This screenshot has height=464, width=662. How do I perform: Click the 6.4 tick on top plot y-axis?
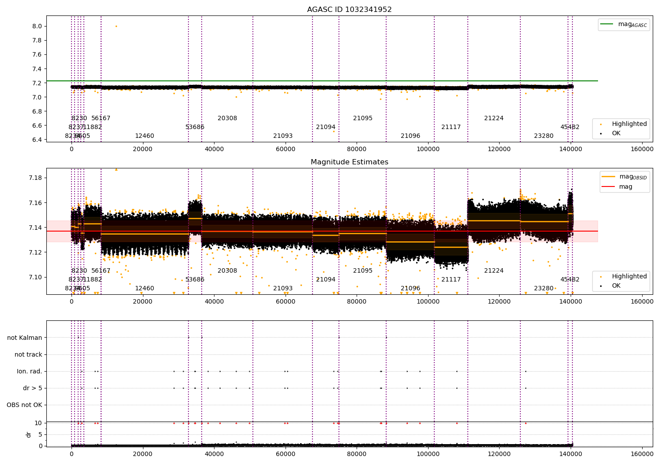[x=37, y=140]
